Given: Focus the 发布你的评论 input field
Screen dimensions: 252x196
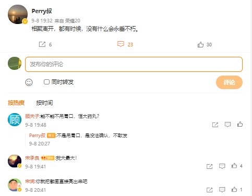Looking at the screenshot, I should point(134,64).
